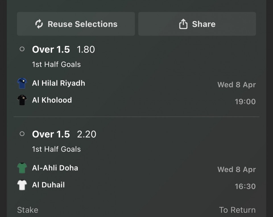Click Al Duhail's white jersey icon
The width and height of the screenshot is (273, 217).
click(22, 185)
